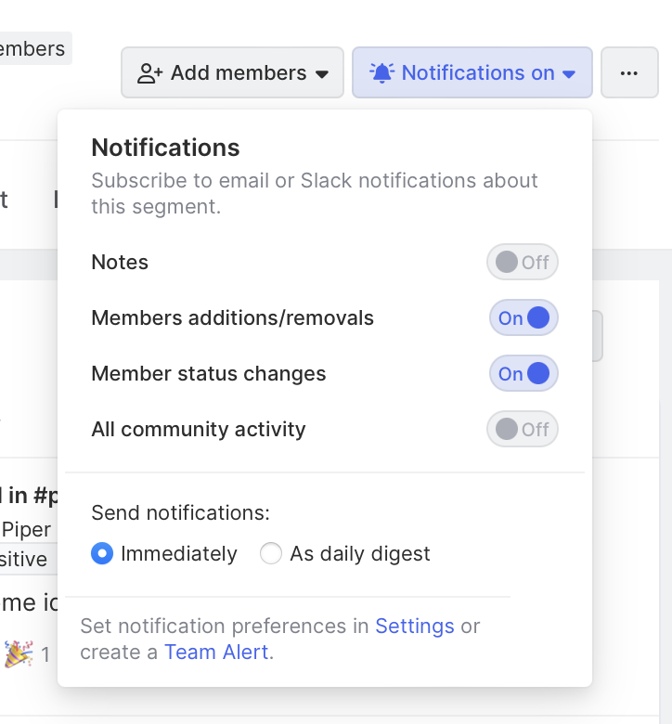Switch on All community activity toggle
Viewport: 672px width, 724px height.
coord(523,430)
